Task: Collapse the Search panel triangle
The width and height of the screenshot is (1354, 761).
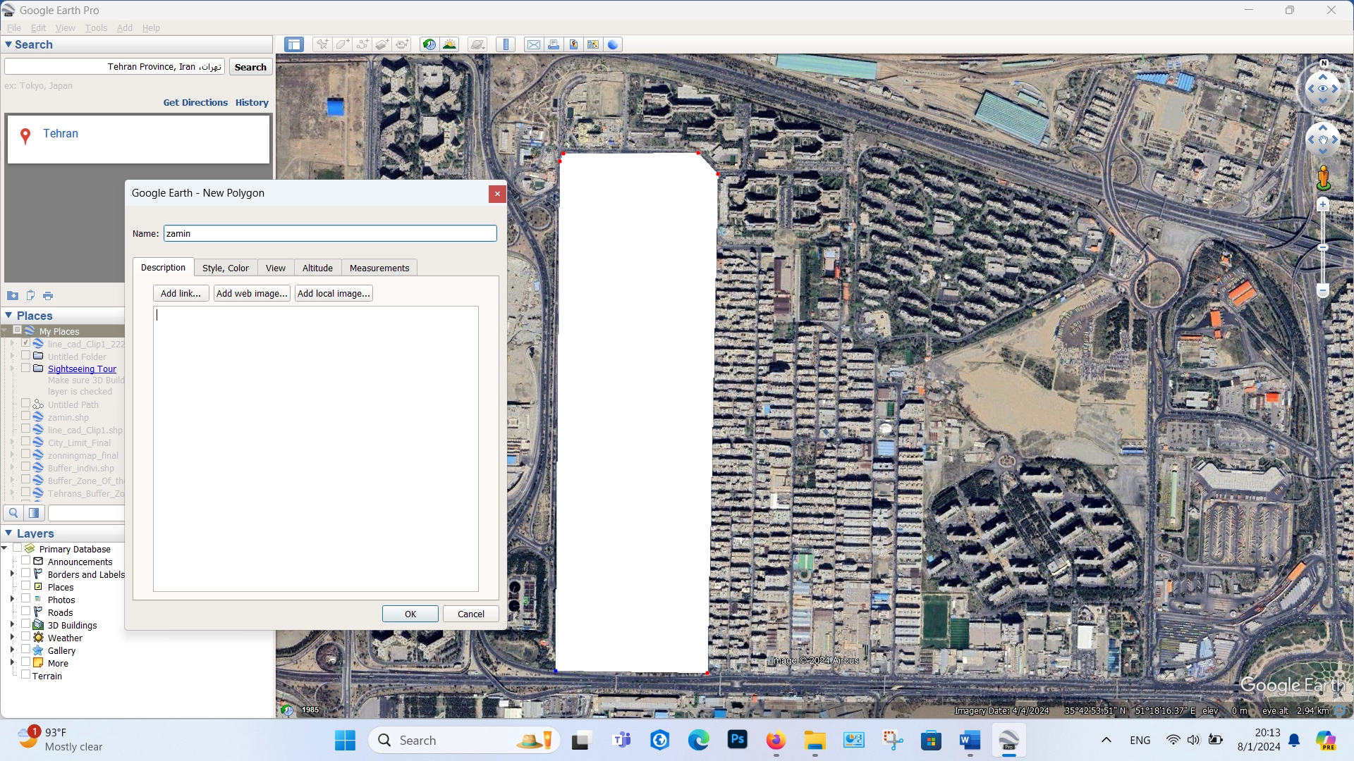Action: pos(8,44)
